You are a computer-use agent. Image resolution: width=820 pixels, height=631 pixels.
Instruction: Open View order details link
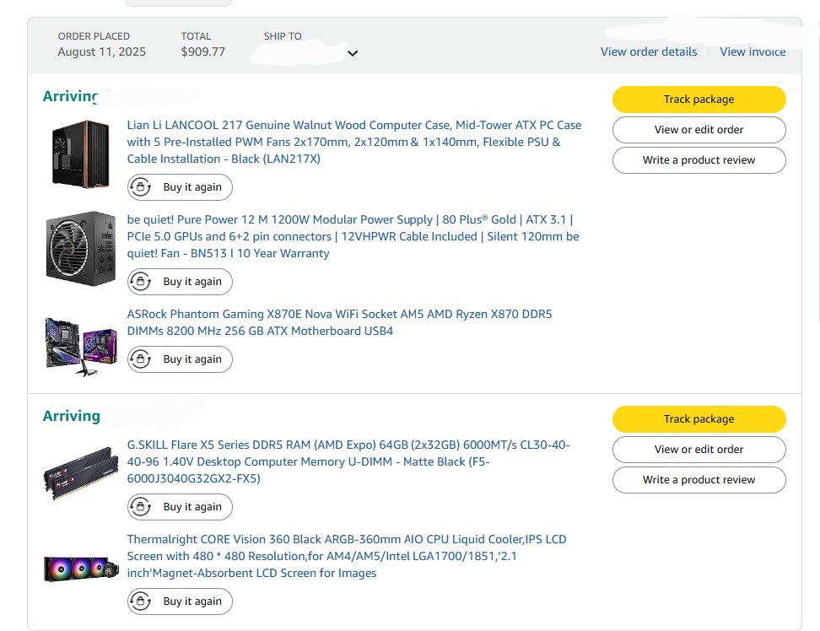click(649, 51)
